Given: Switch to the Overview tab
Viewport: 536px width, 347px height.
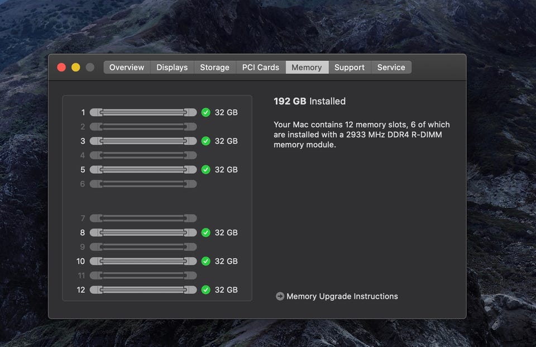Looking at the screenshot, I should click(127, 67).
